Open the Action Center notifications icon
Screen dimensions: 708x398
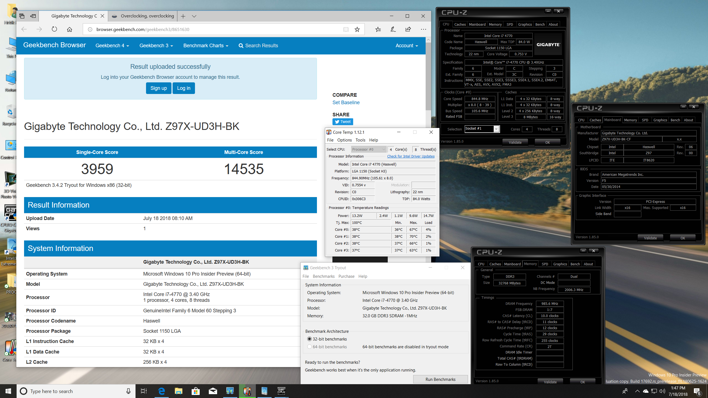[697, 391]
